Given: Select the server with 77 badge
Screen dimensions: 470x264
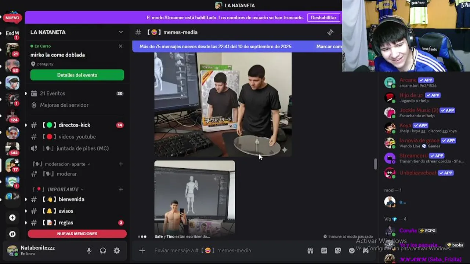Looking at the screenshot, I should (x=12, y=165).
